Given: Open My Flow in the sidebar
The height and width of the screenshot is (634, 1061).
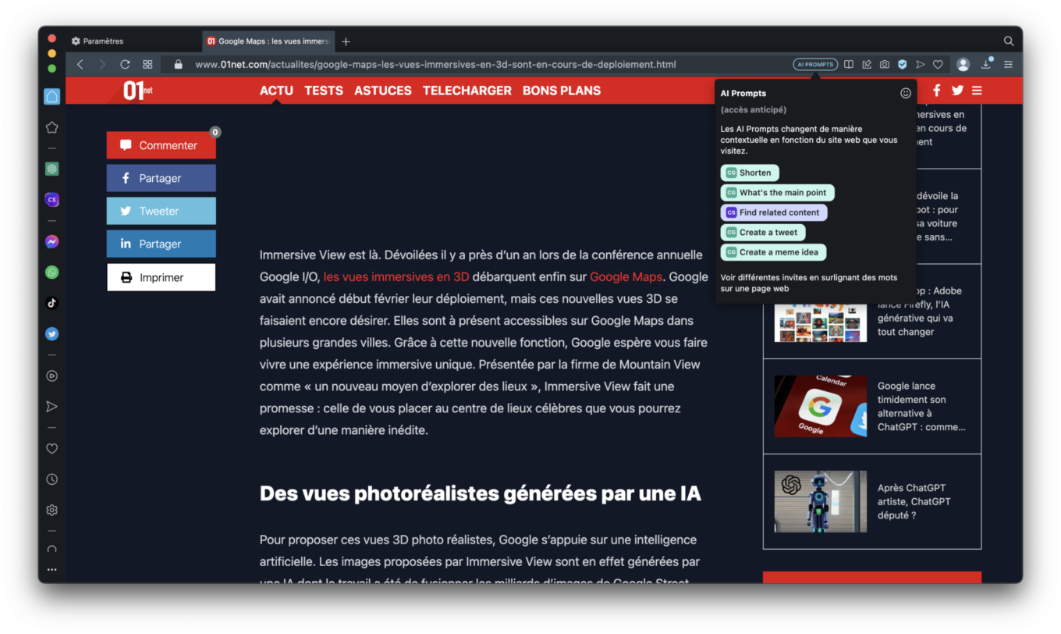Looking at the screenshot, I should coord(52,406).
